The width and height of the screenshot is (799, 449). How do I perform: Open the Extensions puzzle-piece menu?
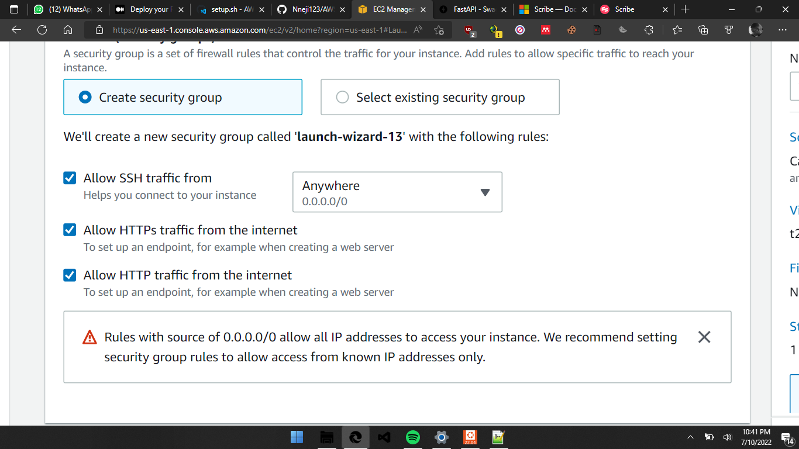click(649, 30)
